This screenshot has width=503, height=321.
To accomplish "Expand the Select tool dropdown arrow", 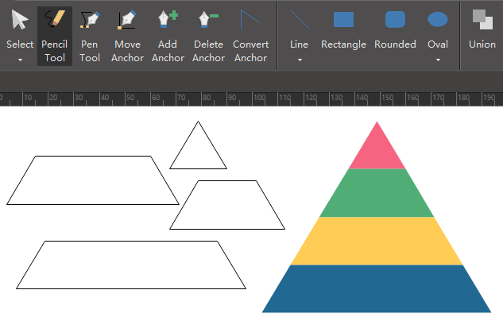I will coord(20,60).
